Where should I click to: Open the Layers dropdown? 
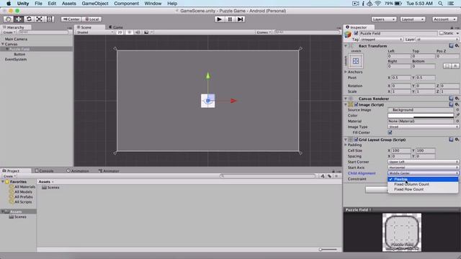384,19
